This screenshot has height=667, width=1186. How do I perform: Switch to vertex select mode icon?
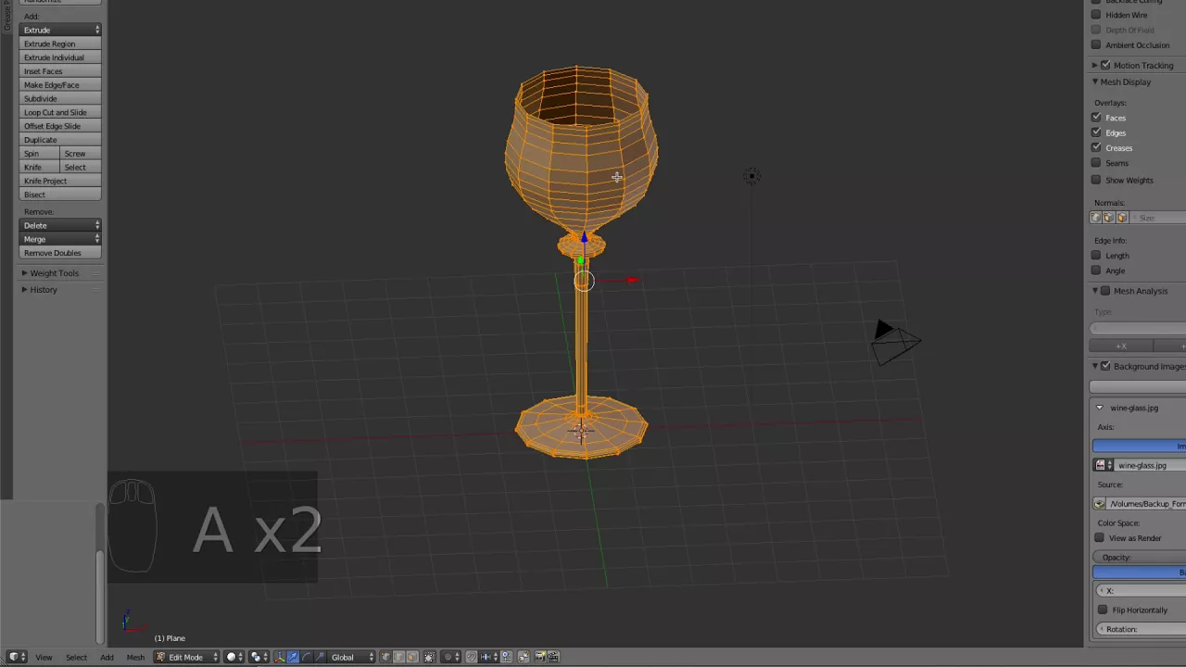coord(385,657)
